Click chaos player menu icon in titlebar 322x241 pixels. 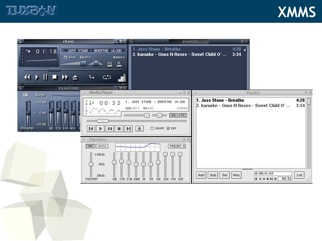[x=21, y=42]
